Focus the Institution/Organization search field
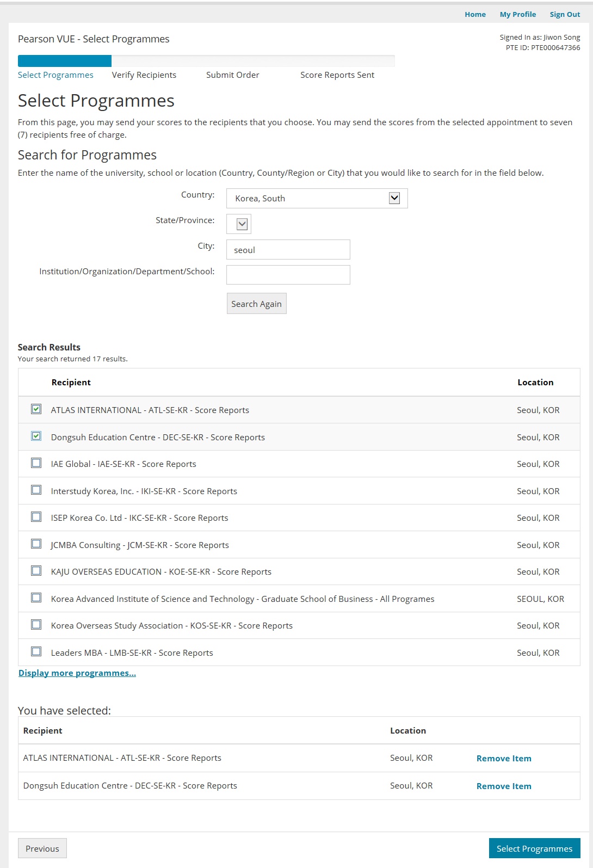The height and width of the screenshot is (868, 593). coord(288,275)
